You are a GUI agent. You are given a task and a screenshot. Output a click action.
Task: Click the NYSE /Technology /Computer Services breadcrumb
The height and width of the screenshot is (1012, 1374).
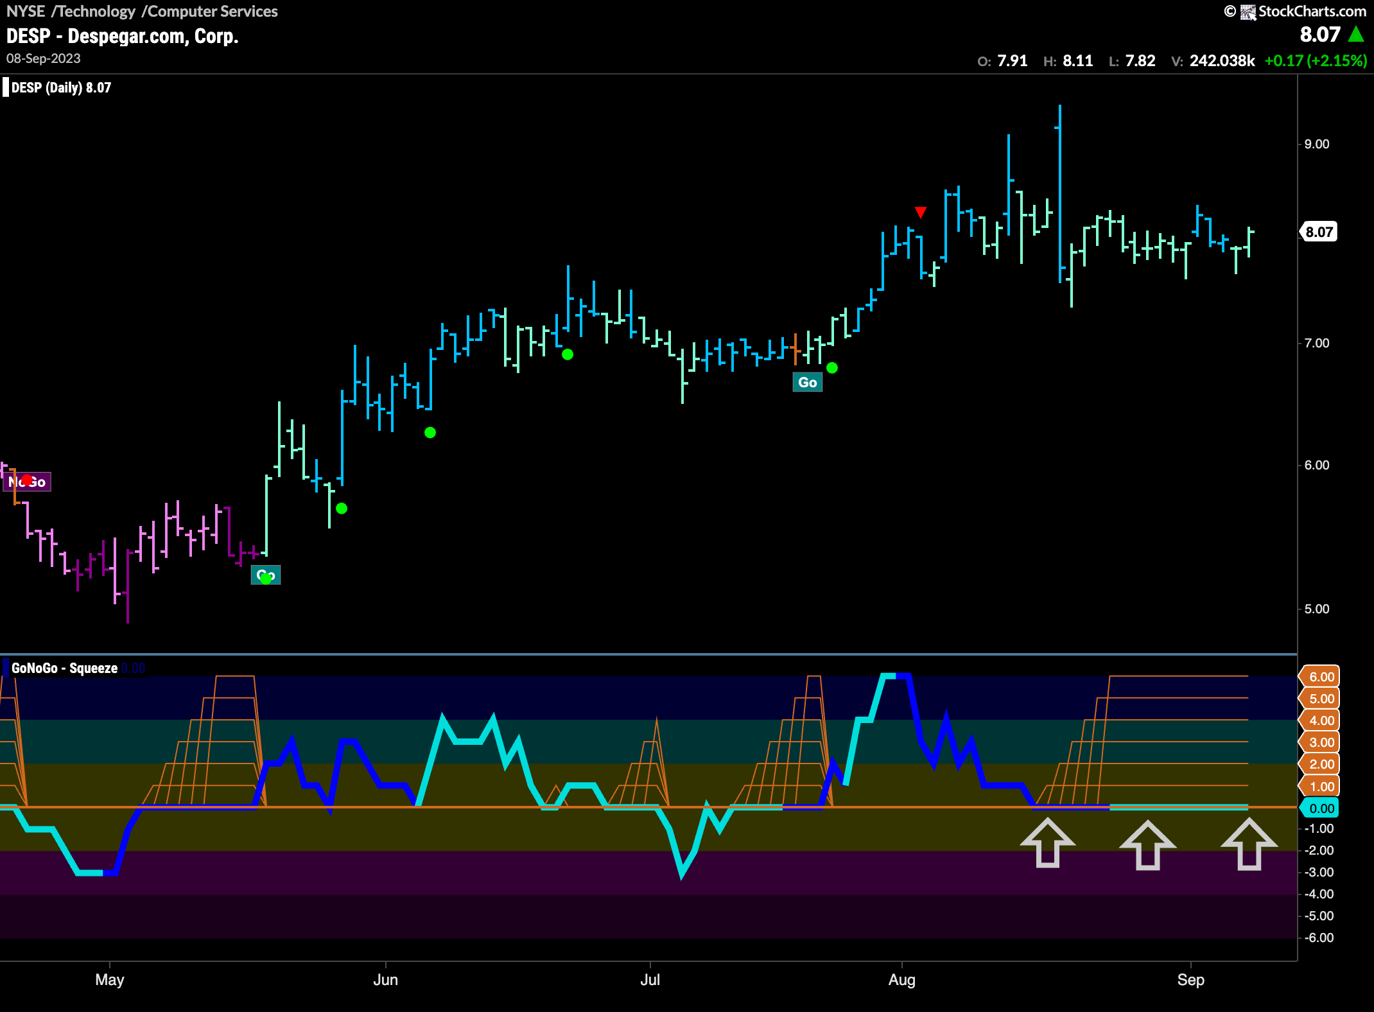142,11
